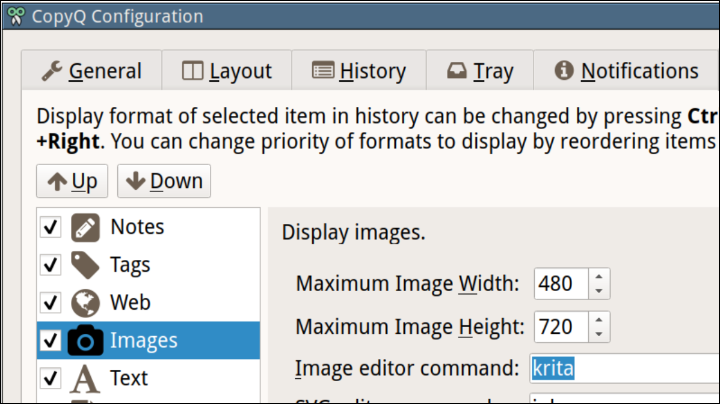720x404 pixels.
Task: Increase Maximum Image Width value
Action: click(598, 276)
